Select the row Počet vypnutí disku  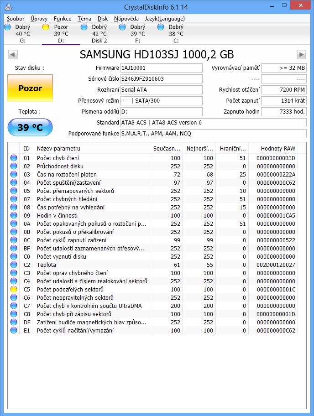(x=152, y=256)
